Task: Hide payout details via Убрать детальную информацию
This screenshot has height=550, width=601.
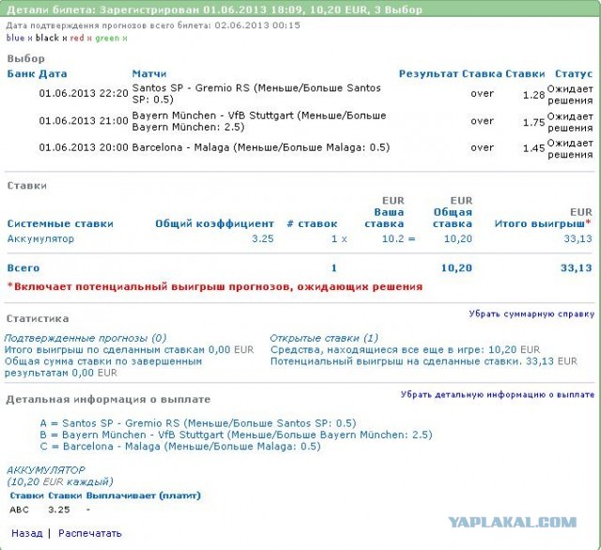Action: point(498,395)
